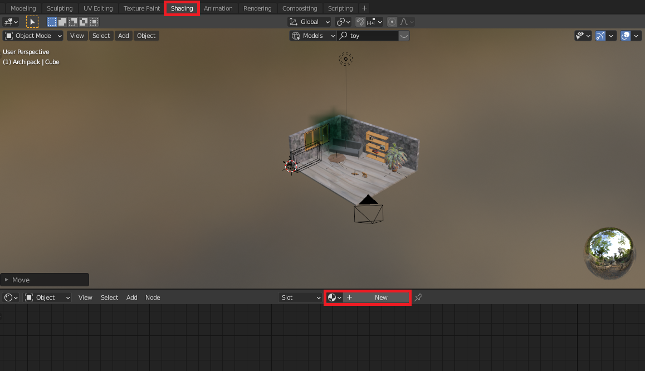The width and height of the screenshot is (645, 371).
Task: Open the Object Mode dropdown
Action: click(33, 36)
